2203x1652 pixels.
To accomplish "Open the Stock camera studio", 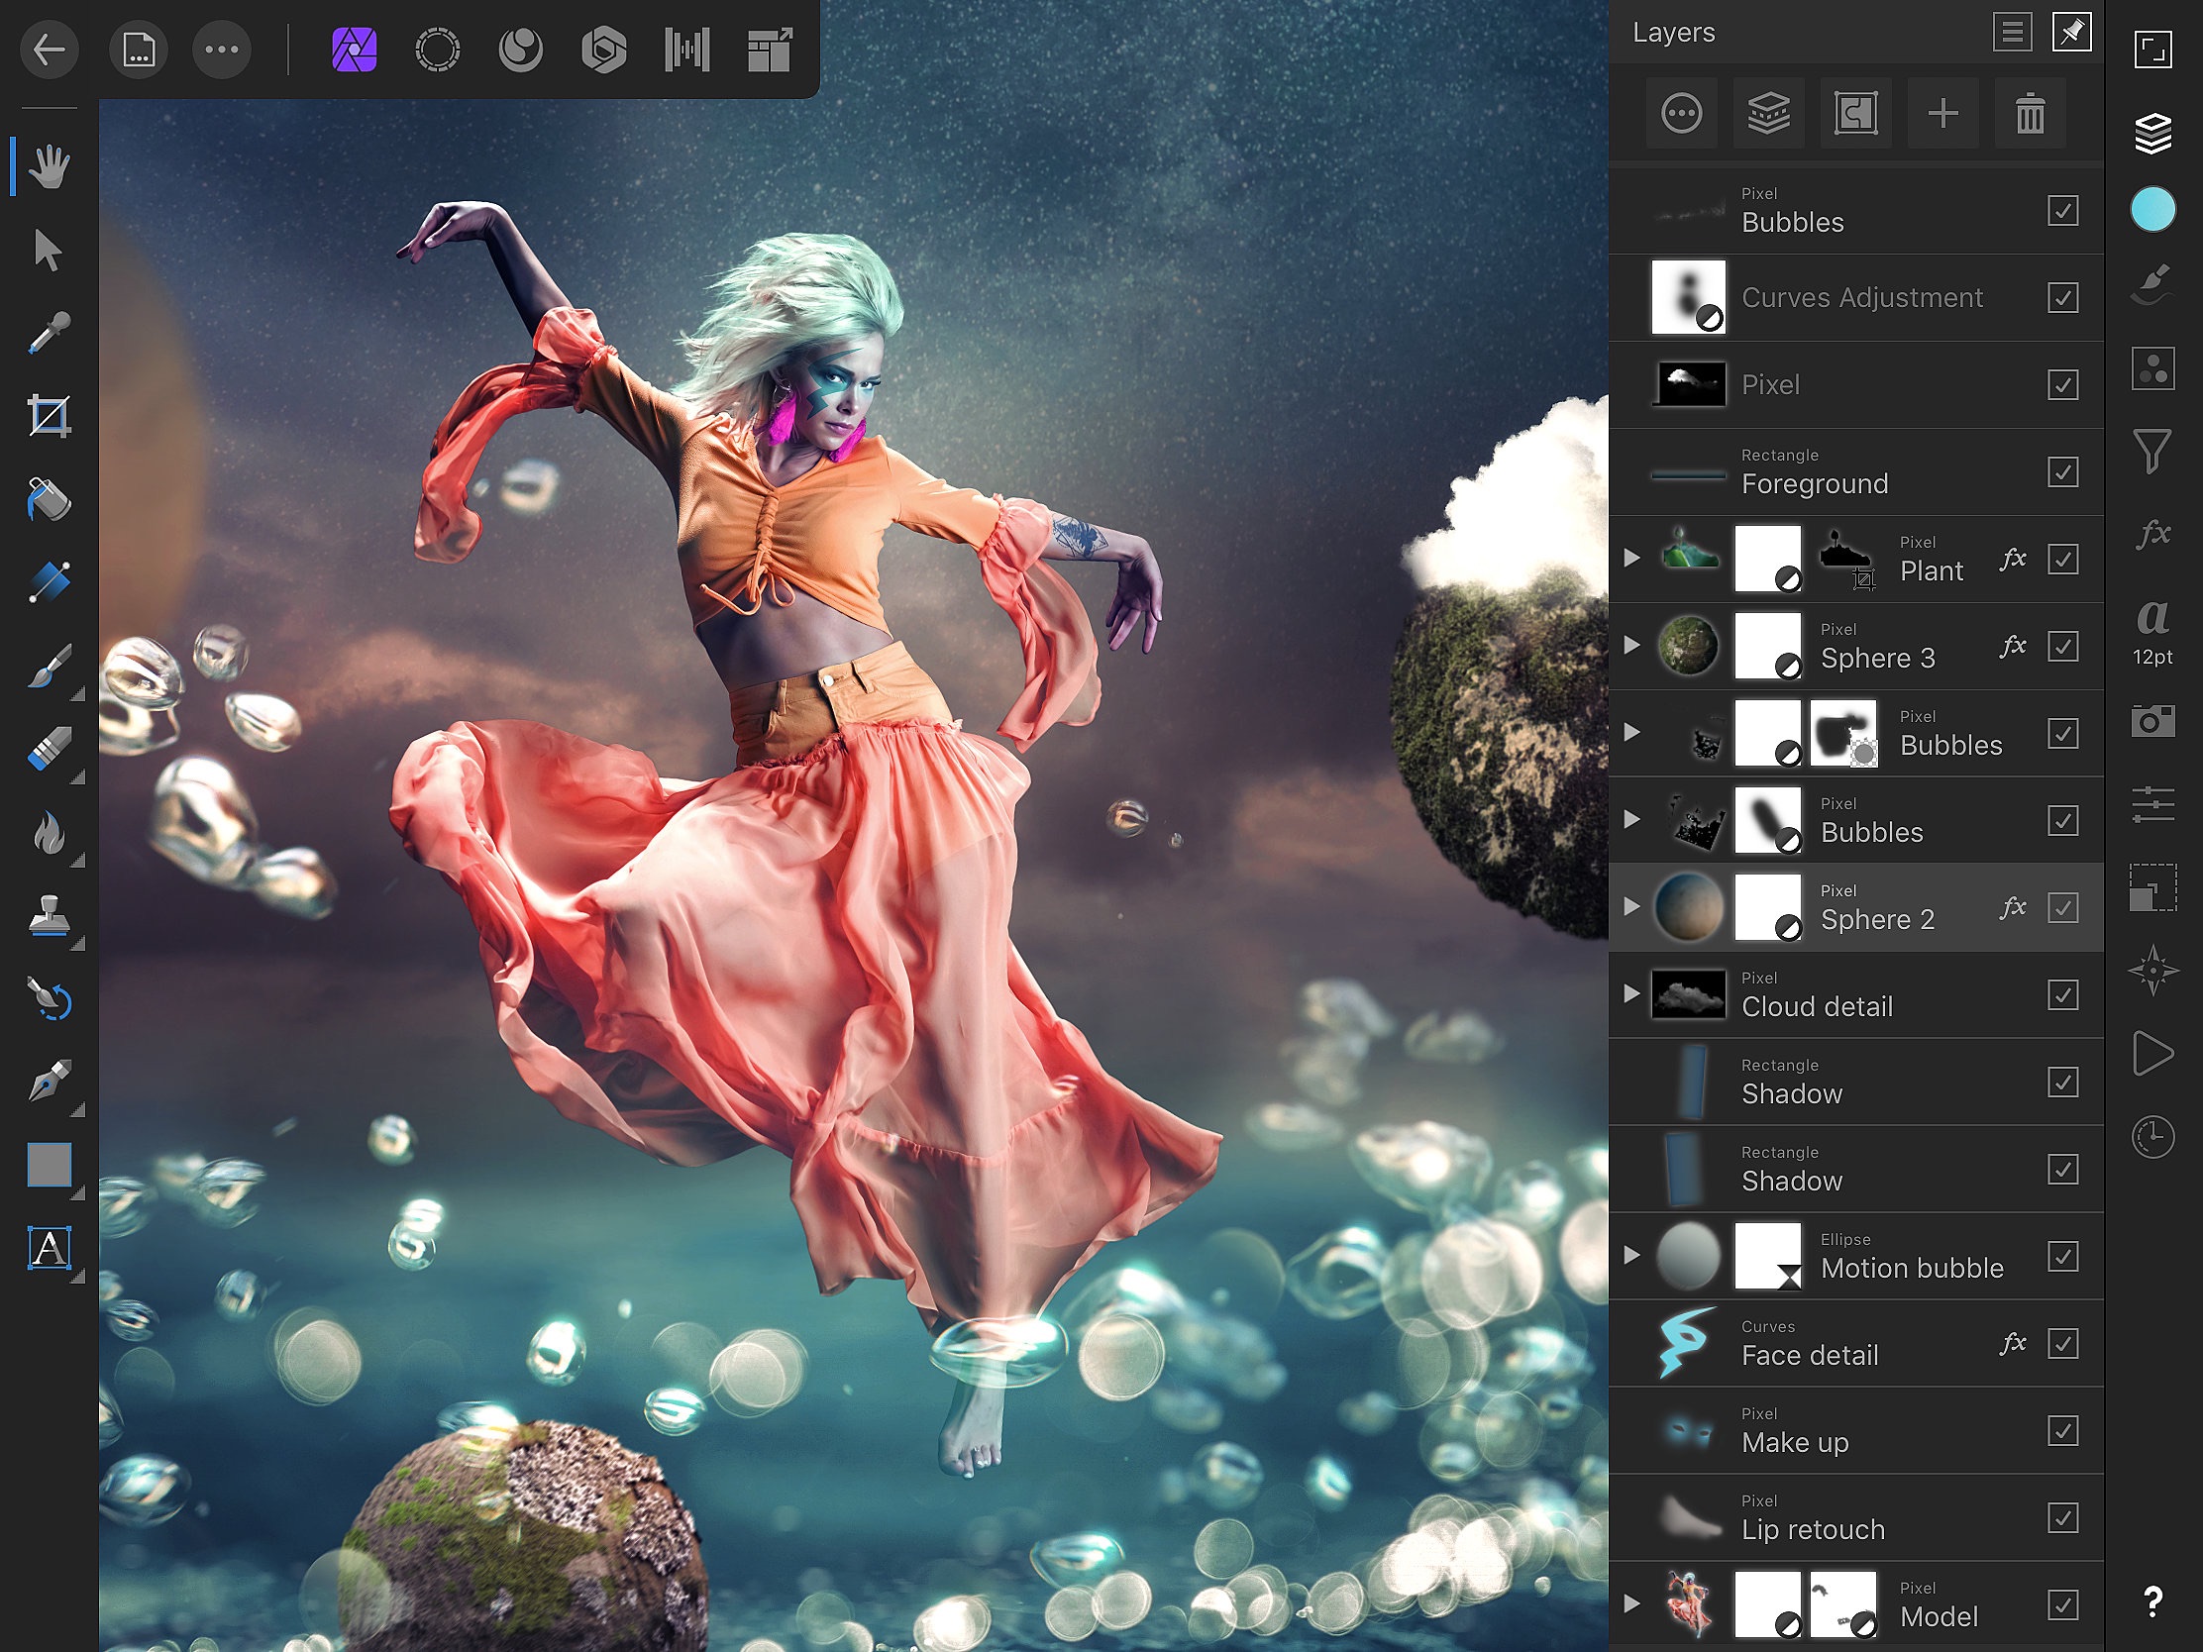I will [2153, 720].
